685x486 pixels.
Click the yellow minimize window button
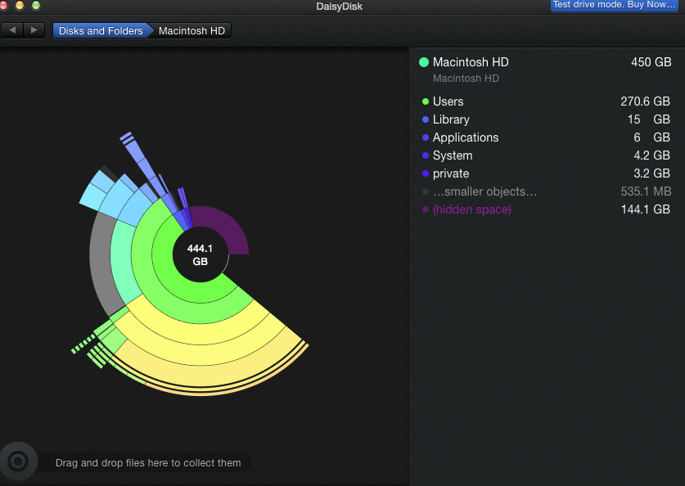pos(20,5)
